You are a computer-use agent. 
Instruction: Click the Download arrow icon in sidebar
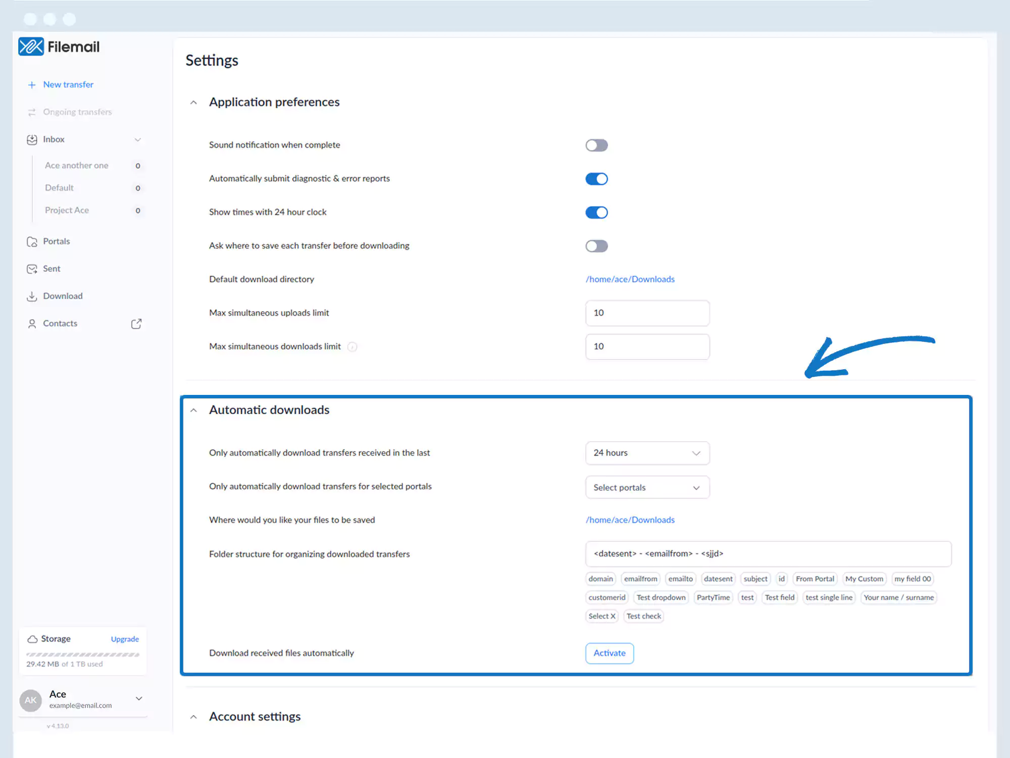pos(32,296)
